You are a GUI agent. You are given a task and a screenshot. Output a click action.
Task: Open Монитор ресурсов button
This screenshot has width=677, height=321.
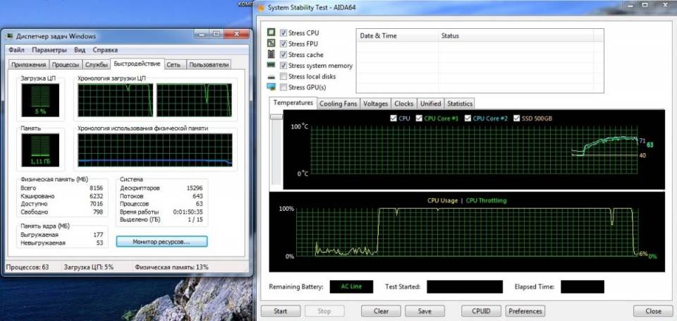(x=161, y=241)
